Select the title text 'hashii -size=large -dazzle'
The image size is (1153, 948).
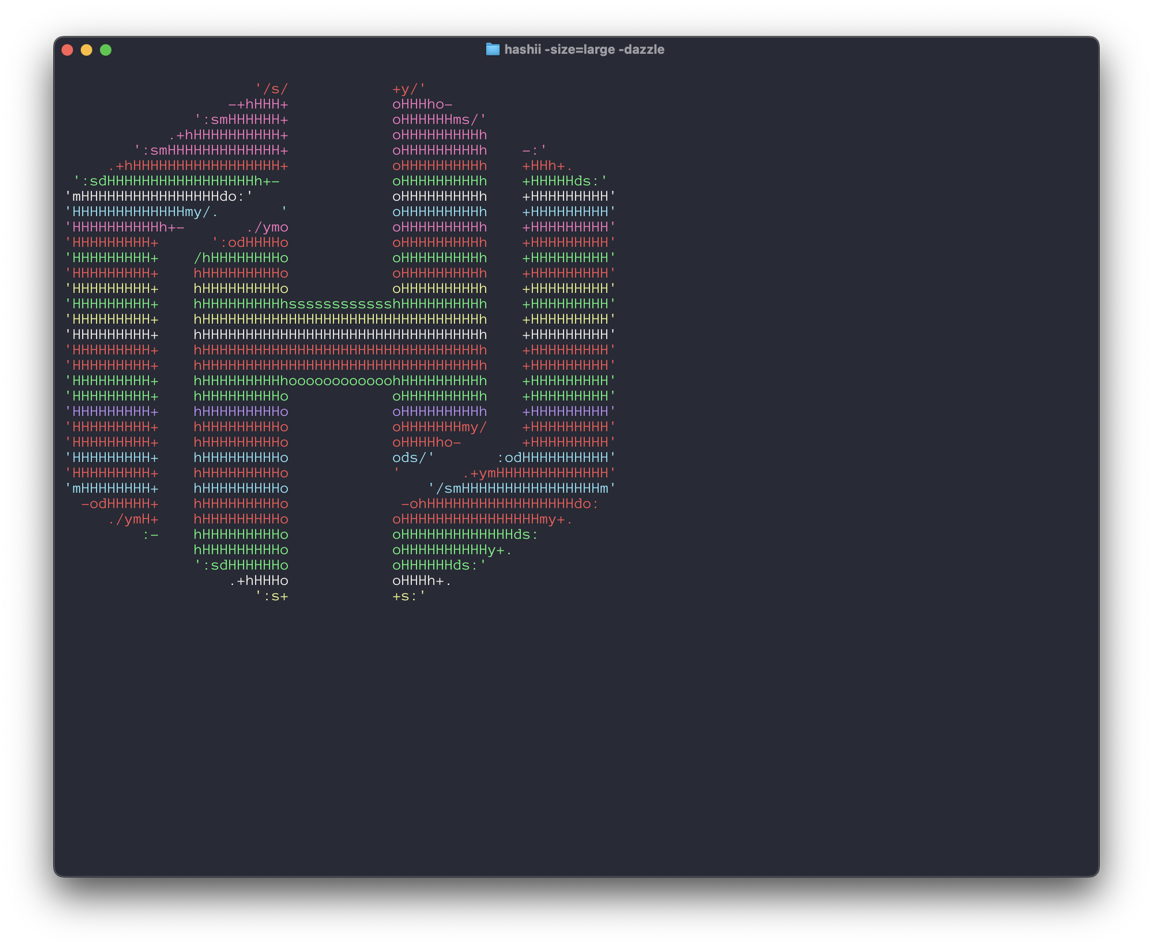click(x=584, y=49)
